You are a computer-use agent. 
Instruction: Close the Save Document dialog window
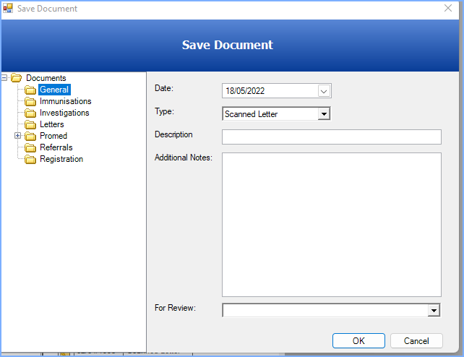(x=448, y=9)
